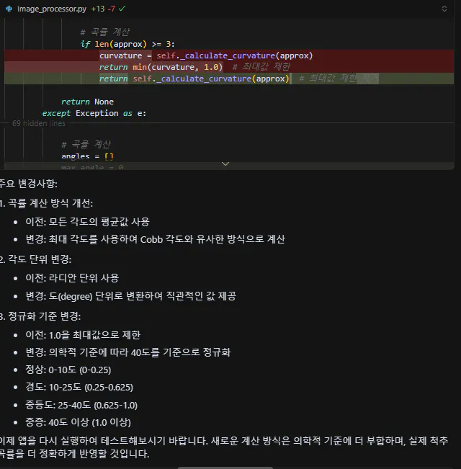Viewport: 461px width, 469px height.
Task: Expand the "69 hidden lines" section
Action: point(39,123)
